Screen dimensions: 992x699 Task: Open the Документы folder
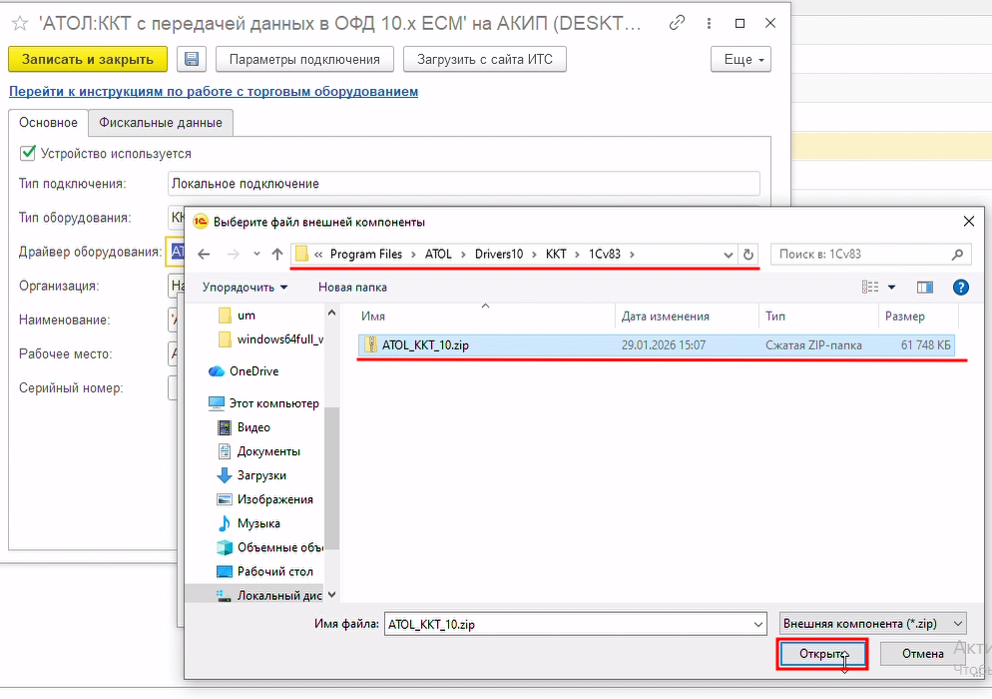pyautogui.click(x=258, y=451)
